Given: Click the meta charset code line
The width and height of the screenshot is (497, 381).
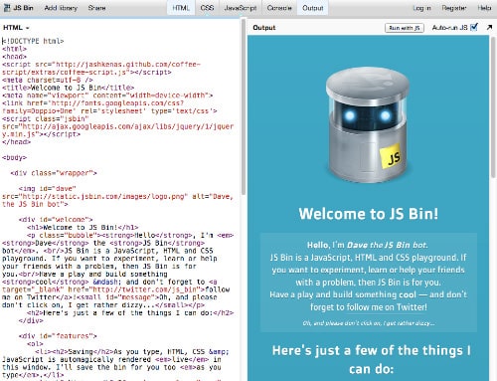Looking at the screenshot, I should (48, 80).
